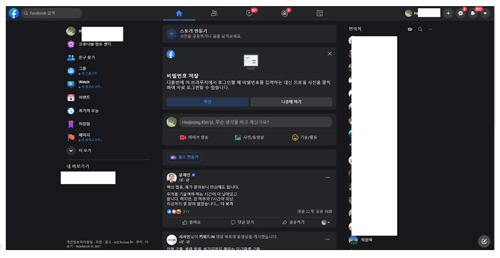Open AdChoices footer link
This screenshot has width=500, height=258.
point(123,242)
